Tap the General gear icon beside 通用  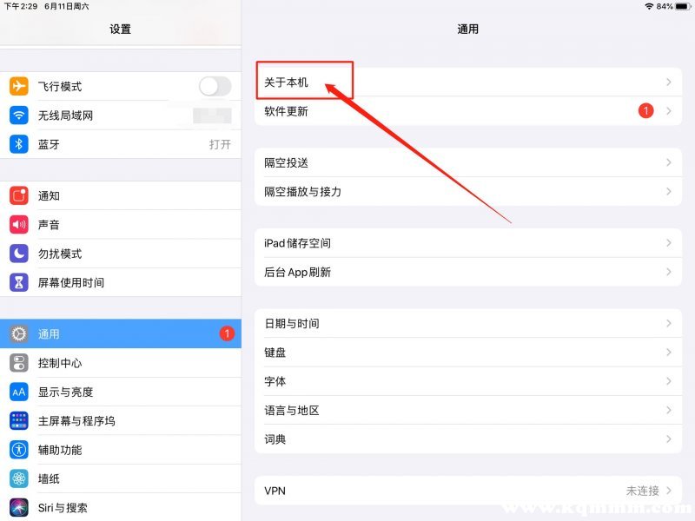point(18,333)
